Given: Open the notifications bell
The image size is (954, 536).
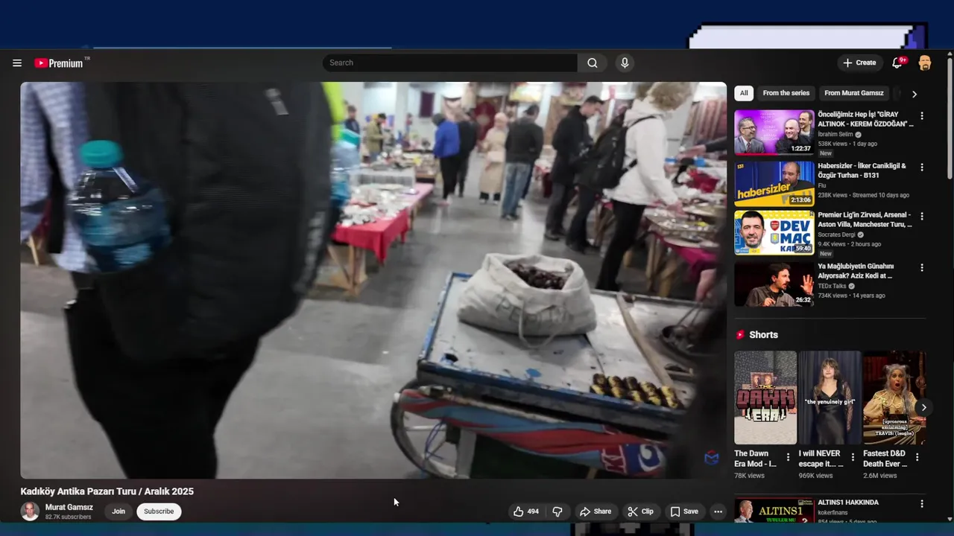Looking at the screenshot, I should pos(897,63).
